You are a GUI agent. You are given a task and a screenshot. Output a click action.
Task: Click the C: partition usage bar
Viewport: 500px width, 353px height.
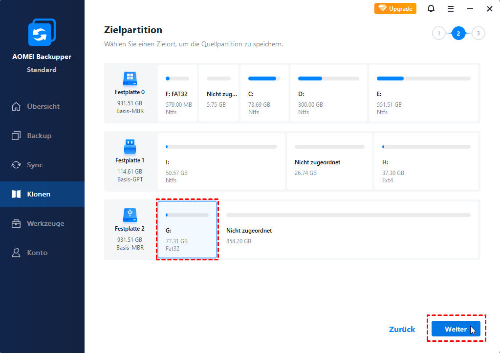pyautogui.click(x=264, y=78)
